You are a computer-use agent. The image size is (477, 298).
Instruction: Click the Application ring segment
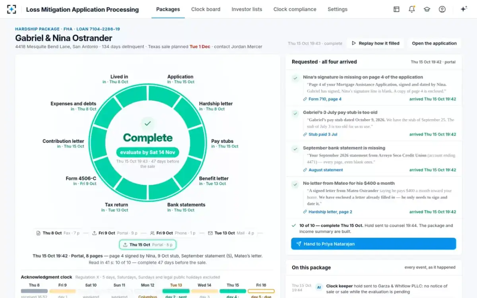(x=163, y=96)
